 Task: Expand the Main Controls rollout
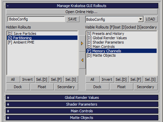point(82,111)
